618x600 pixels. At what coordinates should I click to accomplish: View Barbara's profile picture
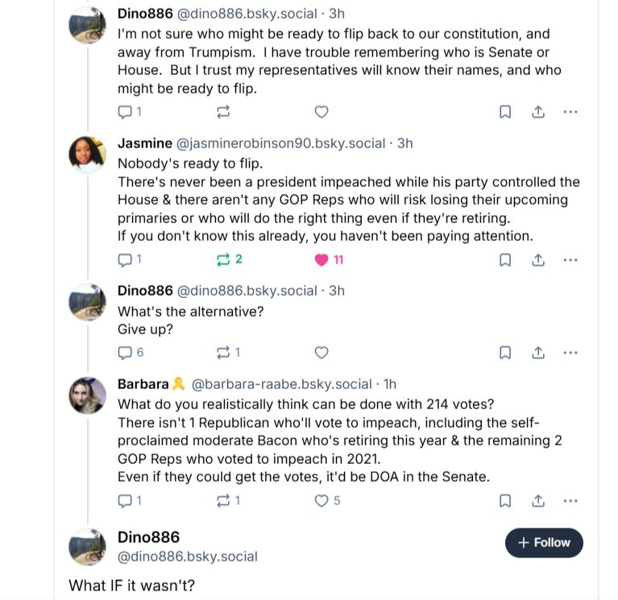(x=87, y=395)
